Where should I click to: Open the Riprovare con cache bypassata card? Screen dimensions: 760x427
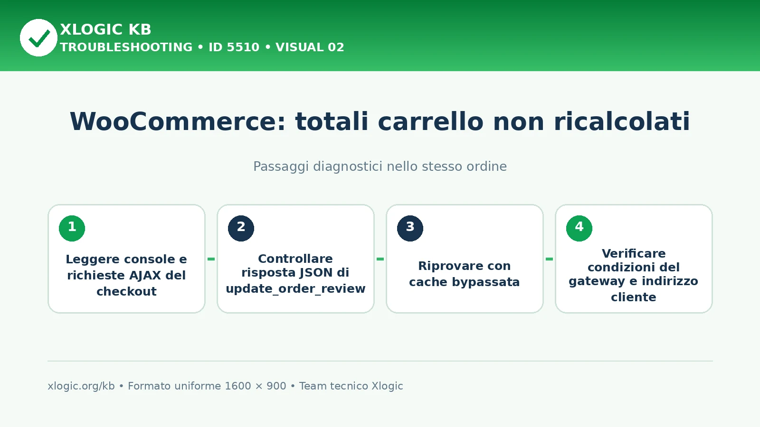point(465,259)
